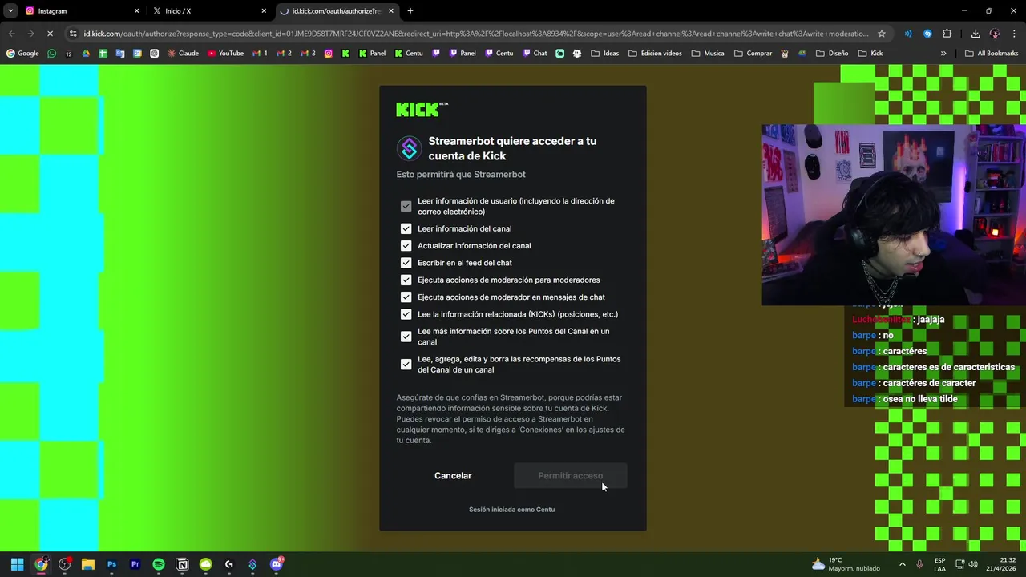Screen dimensions: 1026x577
Task: Open the Twitch 'Chat' bookmark
Action: [x=535, y=54]
